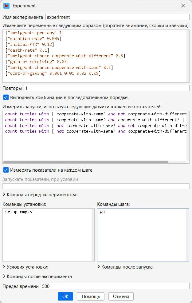Image resolution: width=192 pixels, height=303 pixels.
Task: Click the time limit field showing 500
Action: point(115,286)
